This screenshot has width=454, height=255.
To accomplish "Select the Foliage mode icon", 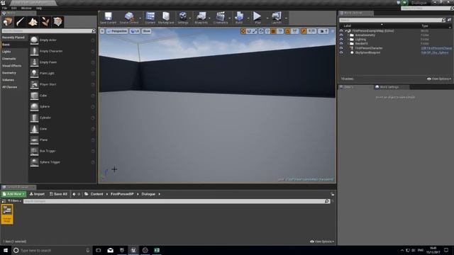I will (45, 22).
